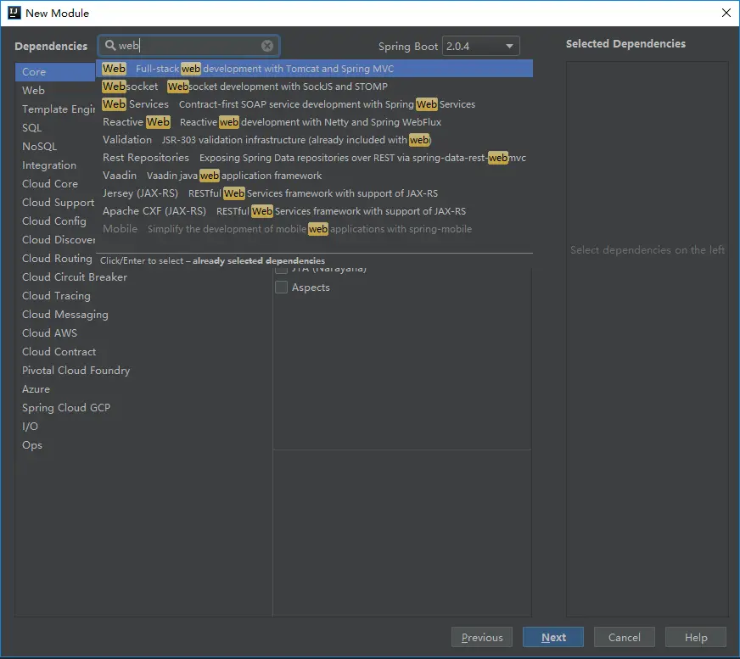This screenshot has width=740, height=659.
Task: Cancel the New Module wizard
Action: point(625,637)
